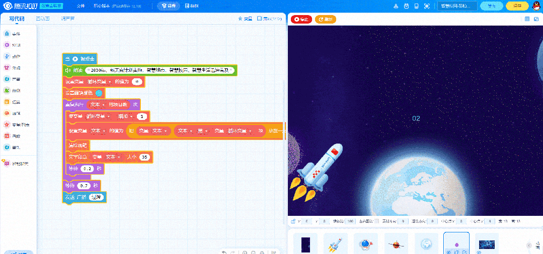This screenshot has width=543, height=254.
Task: Open the QQ penguin user avatar
Action: point(537,6)
